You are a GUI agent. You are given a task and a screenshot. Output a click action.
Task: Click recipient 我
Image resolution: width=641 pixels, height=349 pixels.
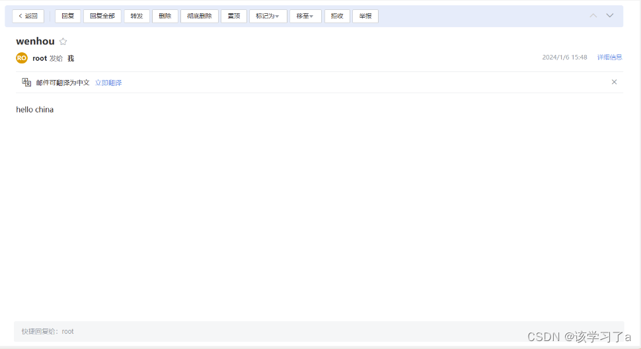point(71,58)
